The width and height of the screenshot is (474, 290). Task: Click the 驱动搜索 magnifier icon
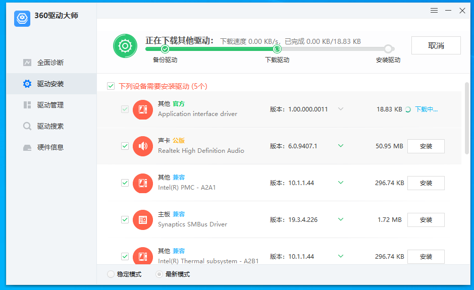tap(27, 126)
